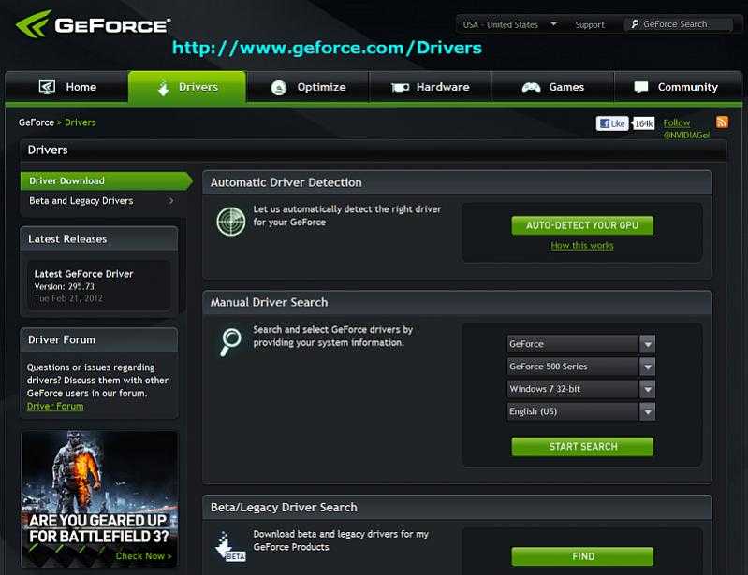The width and height of the screenshot is (748, 575).
Task: Expand the Beta and Legacy Drivers chevron
Action: click(x=171, y=201)
